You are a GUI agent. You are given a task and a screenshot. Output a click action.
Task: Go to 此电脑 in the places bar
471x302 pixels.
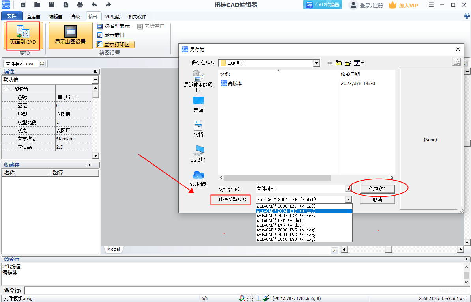pos(198,153)
